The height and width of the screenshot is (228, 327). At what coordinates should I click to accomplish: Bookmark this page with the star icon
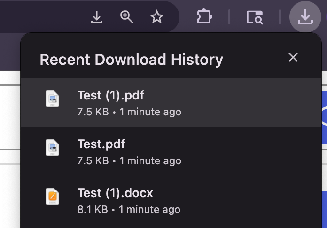point(157,17)
